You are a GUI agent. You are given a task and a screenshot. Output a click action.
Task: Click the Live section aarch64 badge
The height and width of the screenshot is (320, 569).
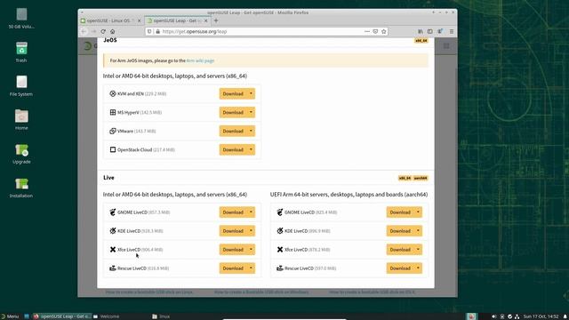pos(421,178)
